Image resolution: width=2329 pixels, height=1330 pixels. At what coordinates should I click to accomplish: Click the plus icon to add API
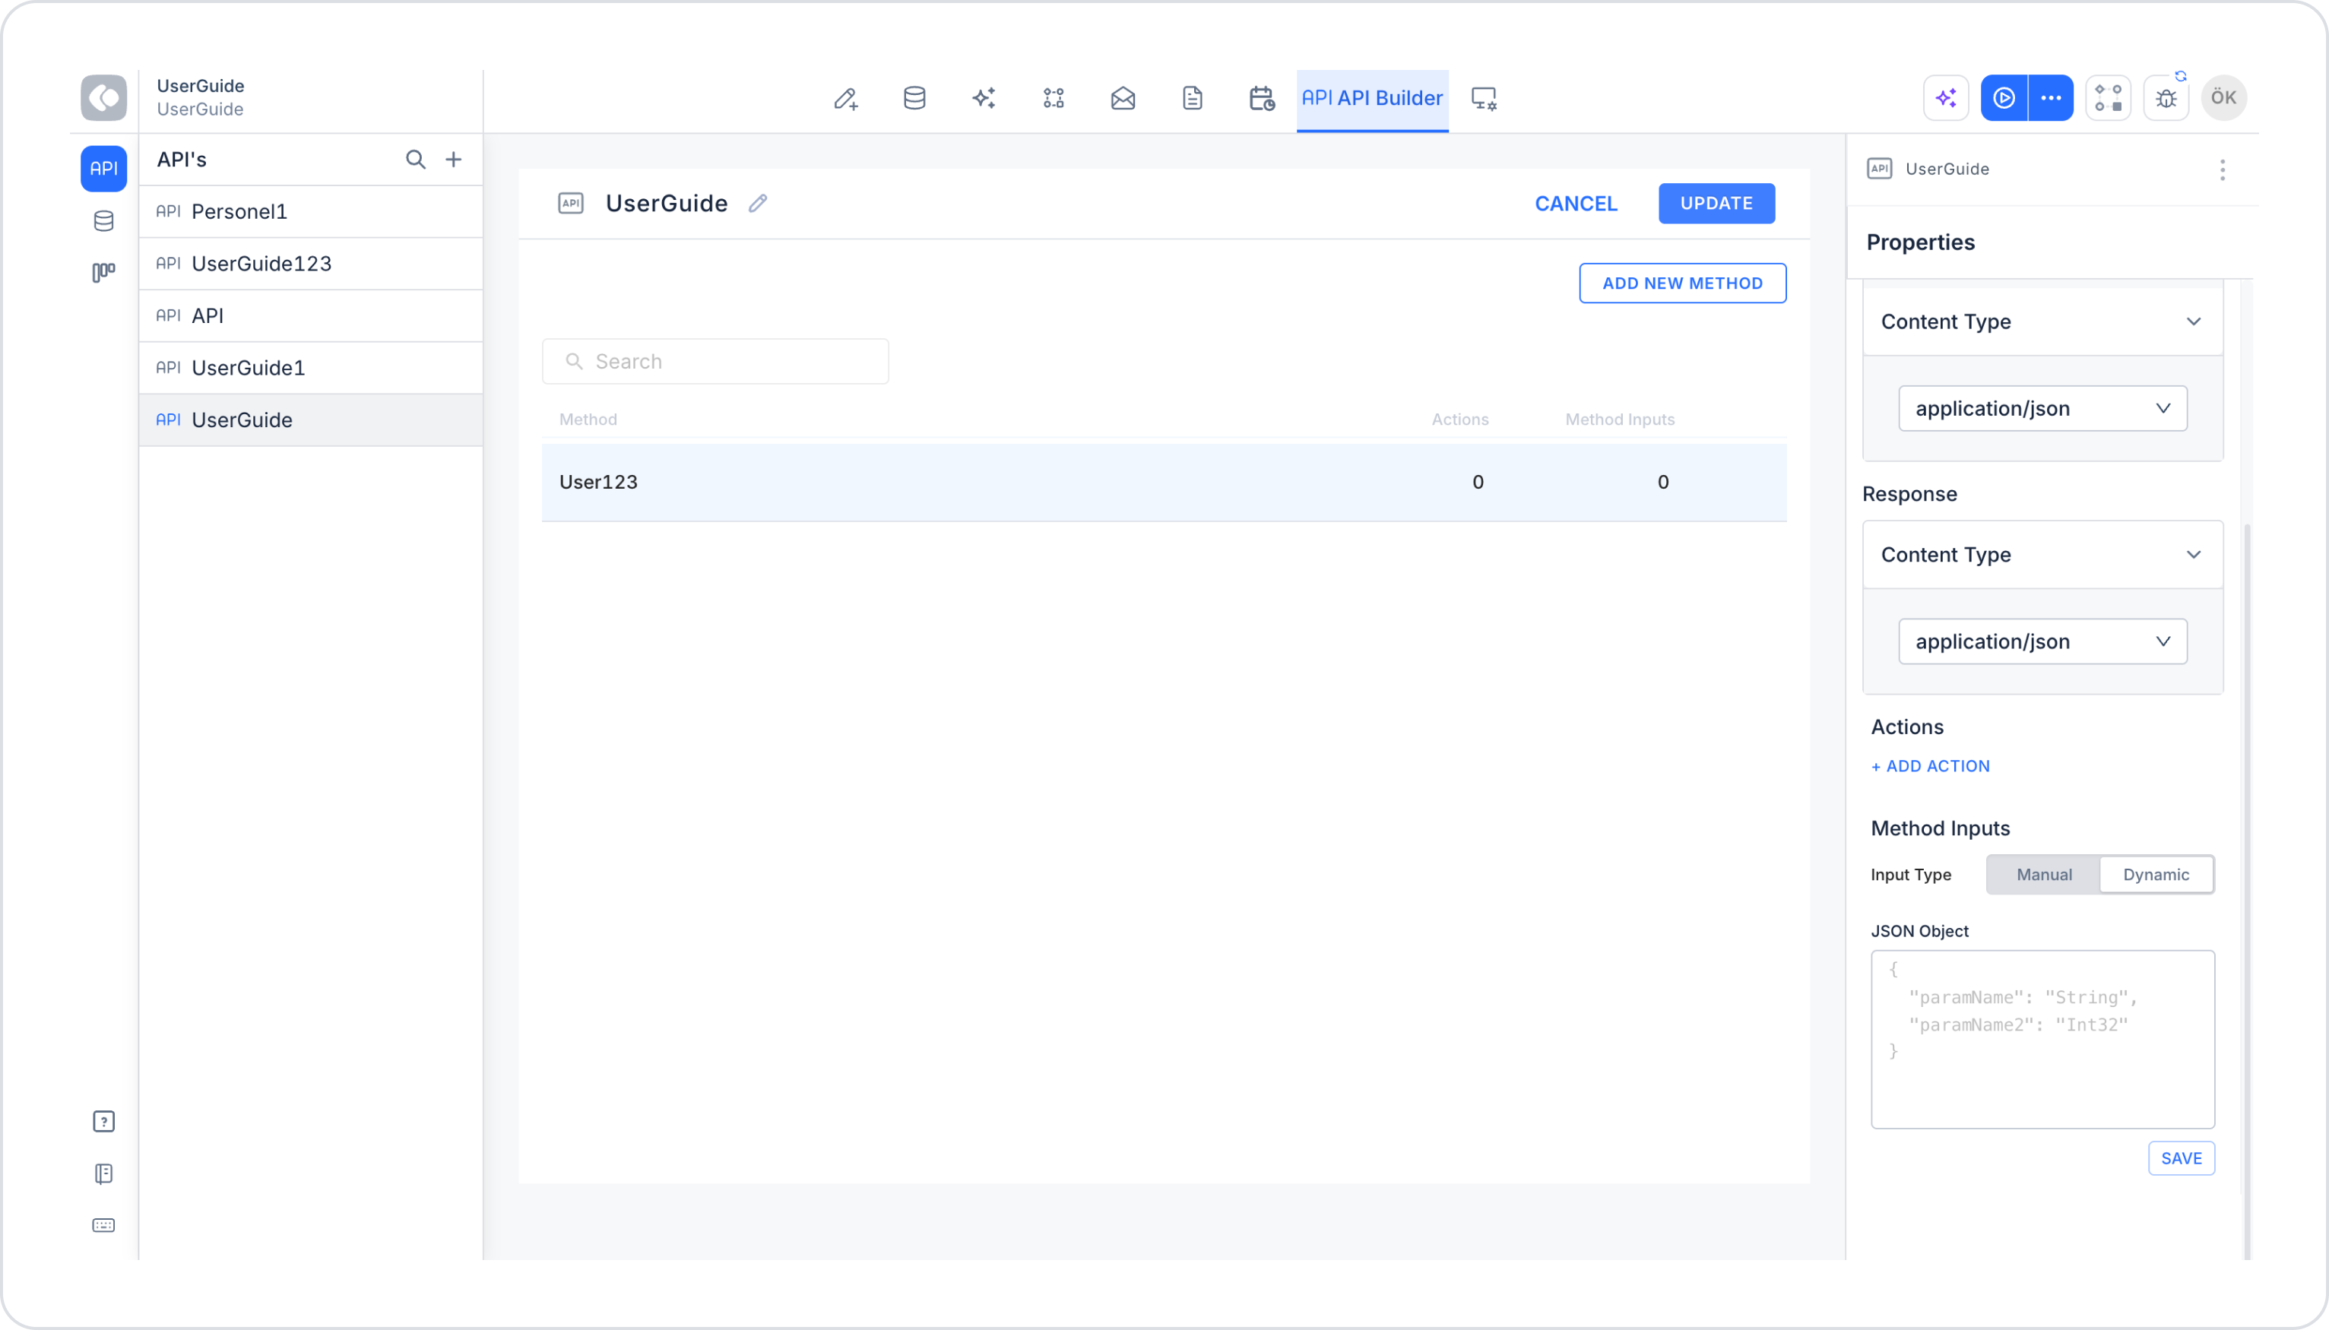(453, 159)
